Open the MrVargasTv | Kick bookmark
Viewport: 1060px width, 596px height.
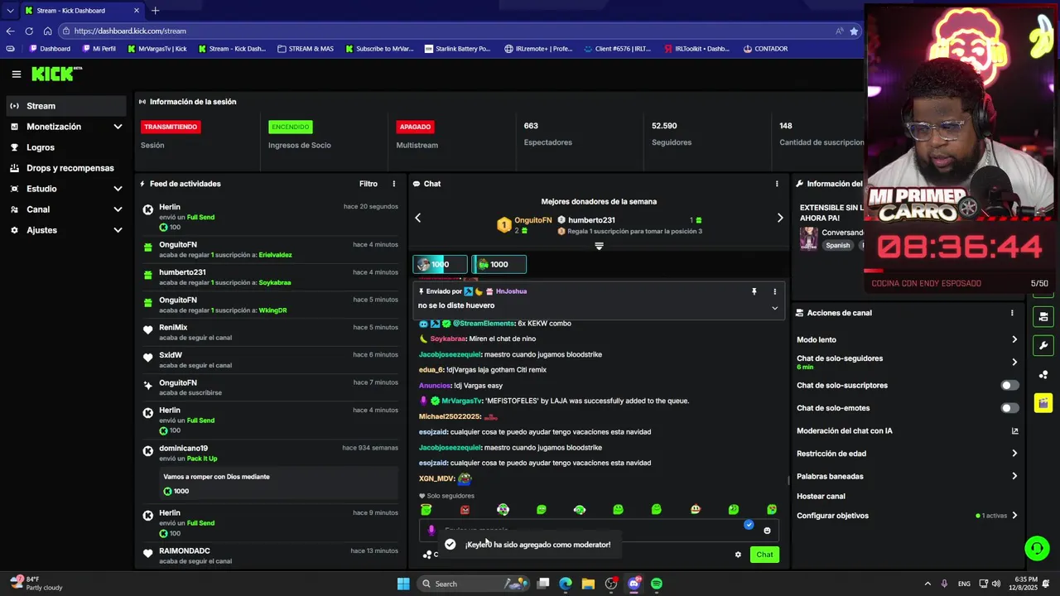(x=157, y=49)
